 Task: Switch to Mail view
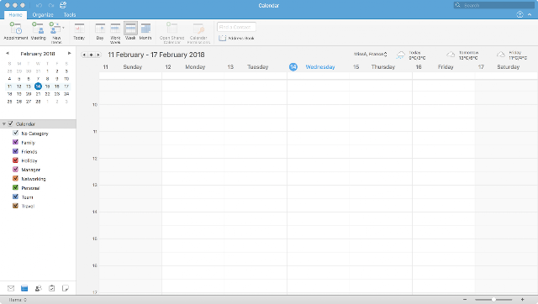11,288
